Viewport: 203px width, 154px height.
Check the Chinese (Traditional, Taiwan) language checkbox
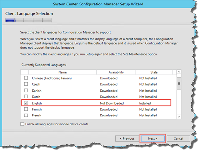[x=26, y=78]
